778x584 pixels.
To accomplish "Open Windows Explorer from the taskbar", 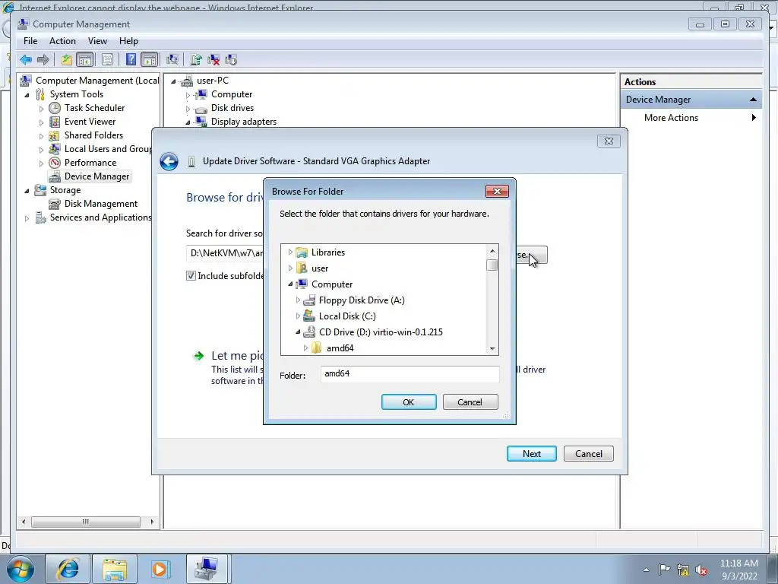I will pos(115,569).
